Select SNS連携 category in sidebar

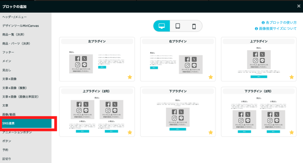click(27, 123)
